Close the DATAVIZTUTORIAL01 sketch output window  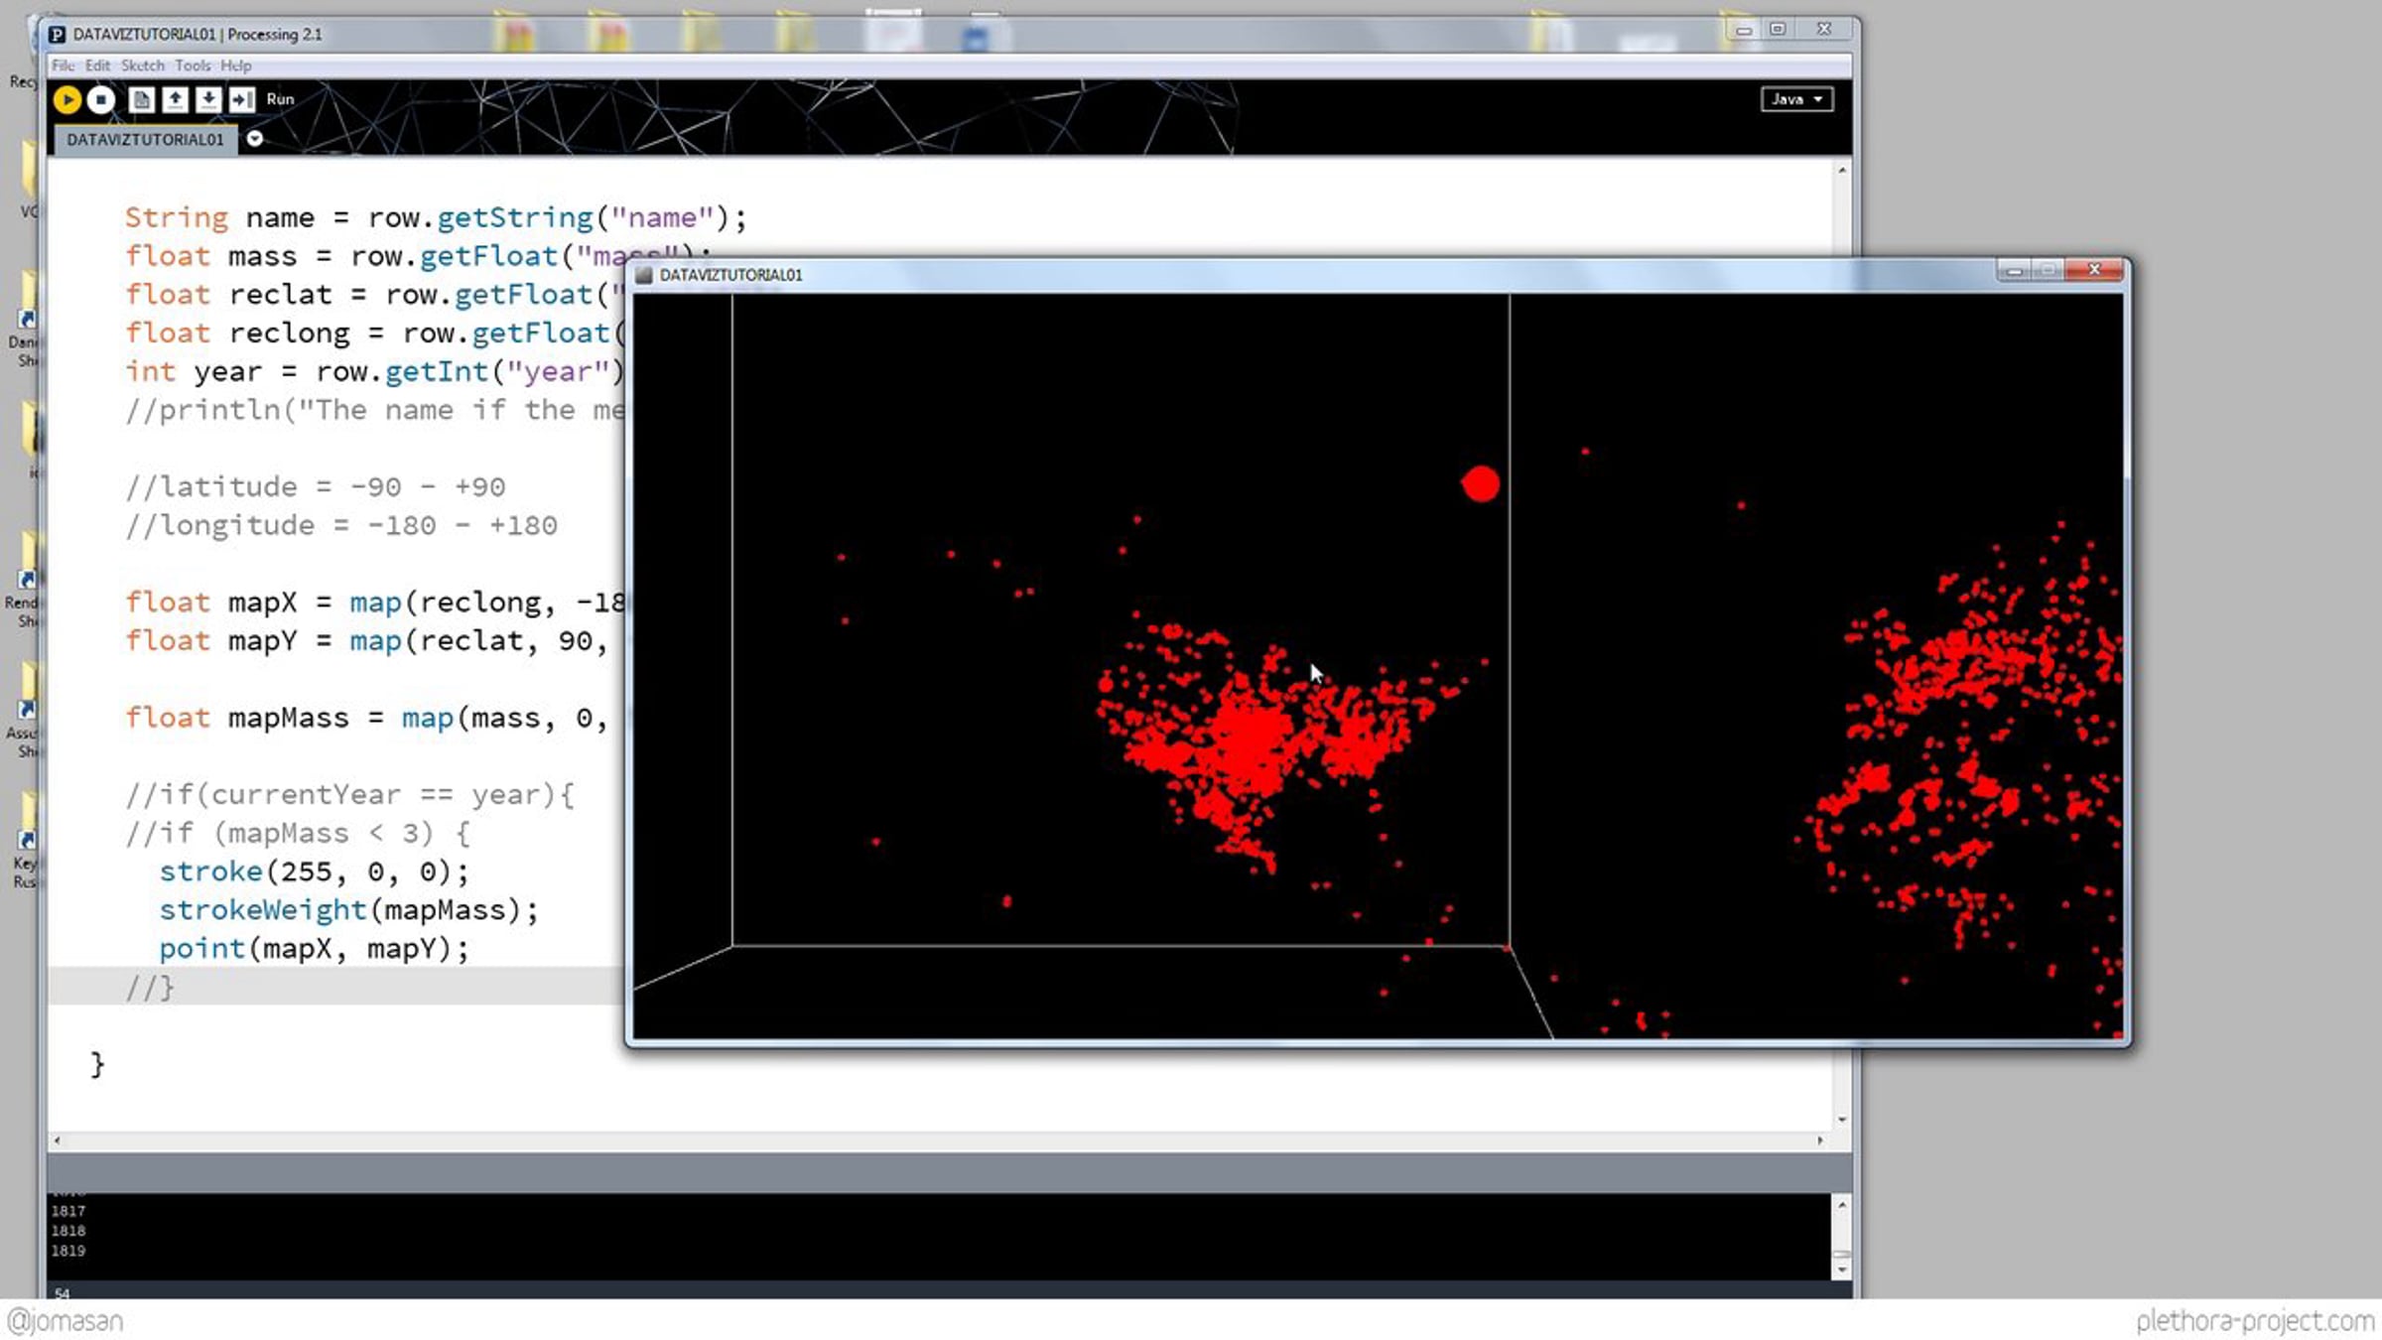tap(2094, 270)
